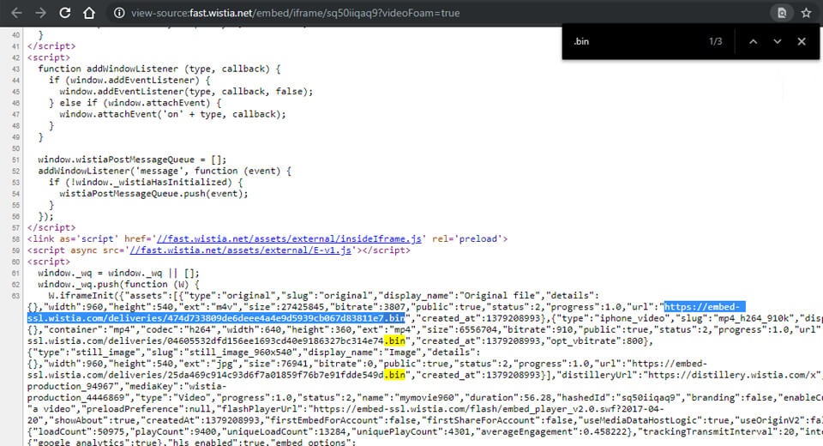Click the 1/3 match counter

(x=716, y=41)
